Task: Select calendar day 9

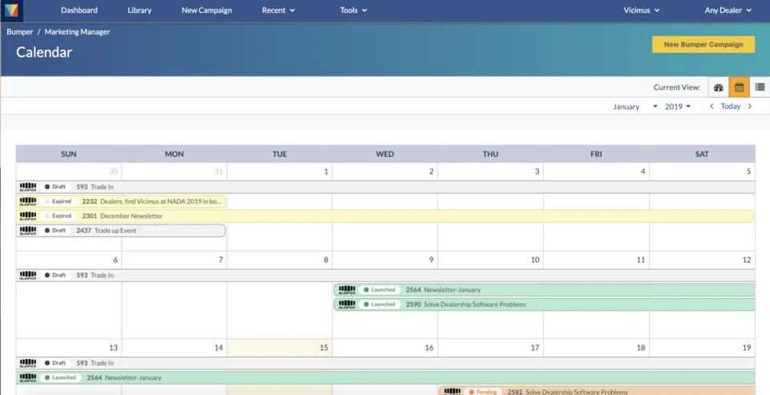Action: click(432, 260)
